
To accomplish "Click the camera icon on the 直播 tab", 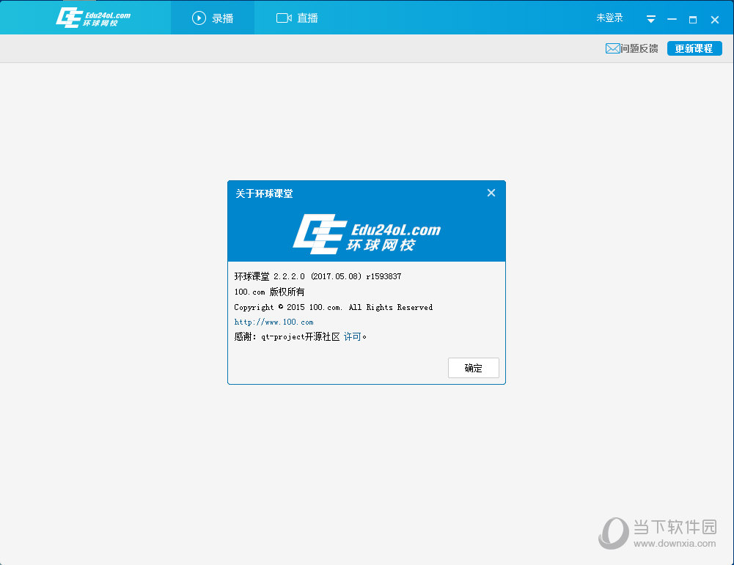I will [x=284, y=18].
